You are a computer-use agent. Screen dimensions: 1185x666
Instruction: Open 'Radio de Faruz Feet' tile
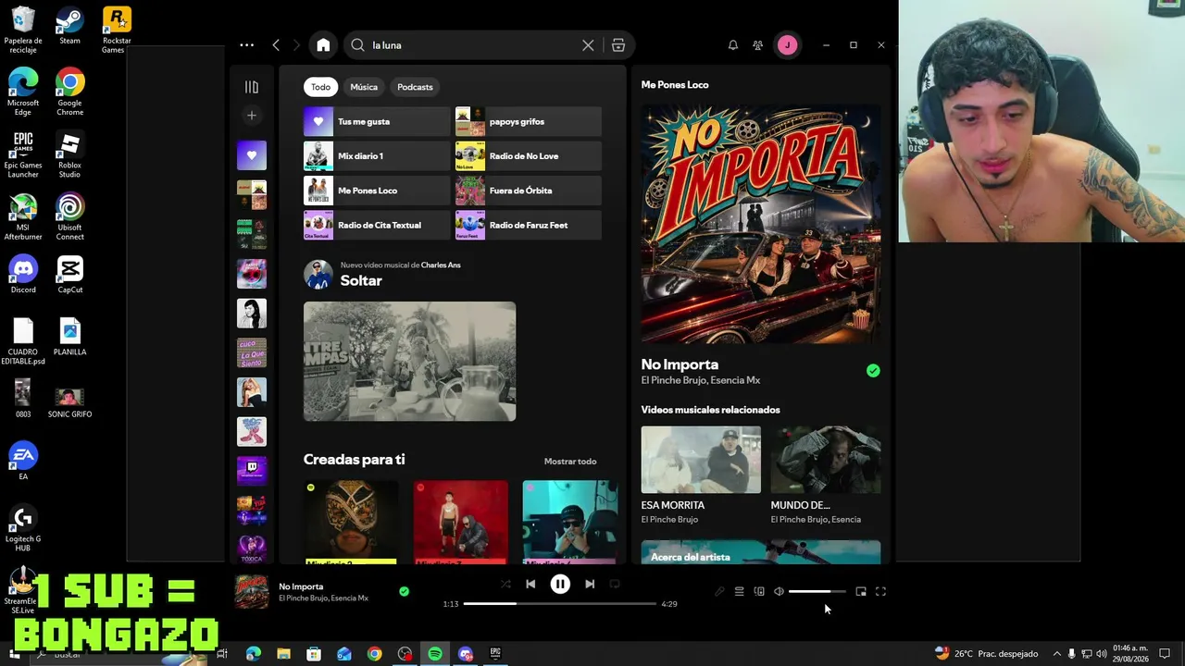(x=529, y=225)
